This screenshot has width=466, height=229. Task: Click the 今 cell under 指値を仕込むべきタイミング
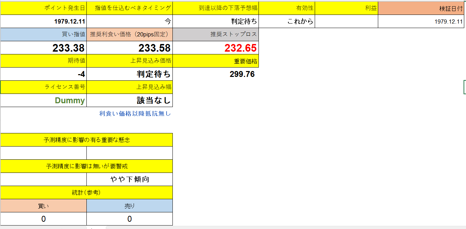(129, 21)
